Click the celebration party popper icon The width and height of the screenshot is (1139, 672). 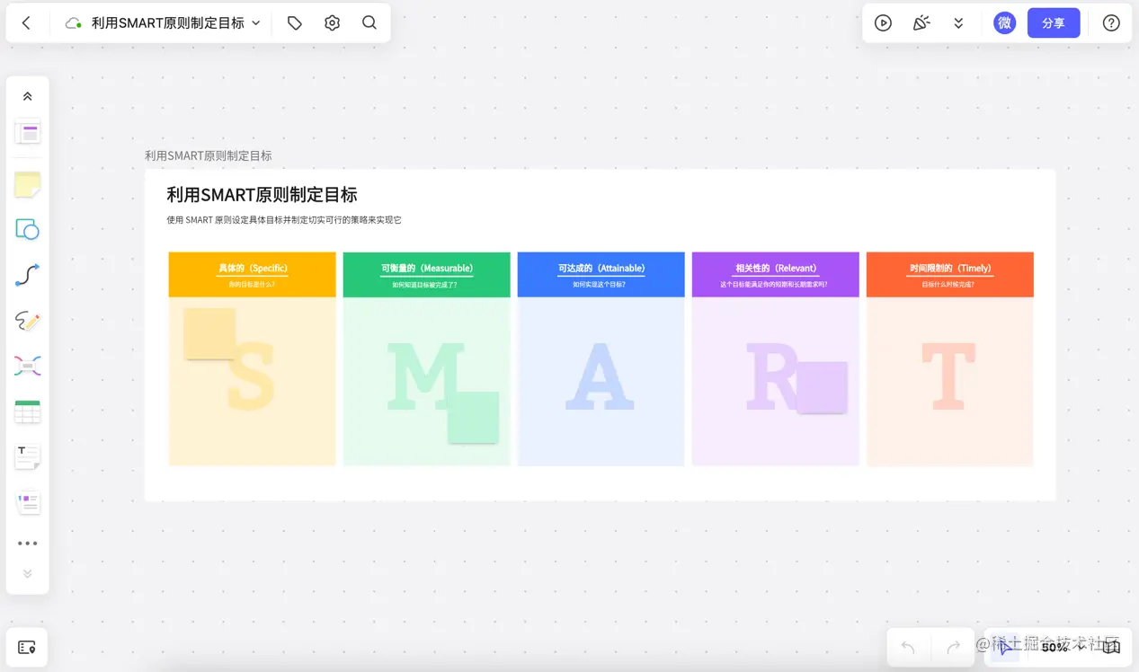point(921,23)
